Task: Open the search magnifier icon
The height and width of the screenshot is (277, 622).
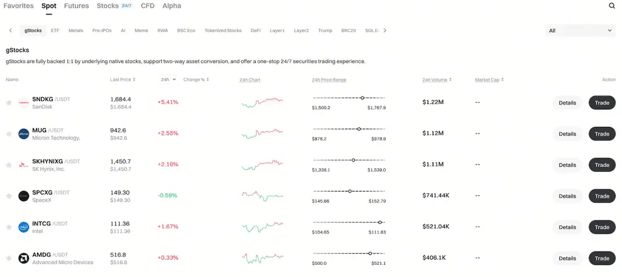Action: (612, 6)
